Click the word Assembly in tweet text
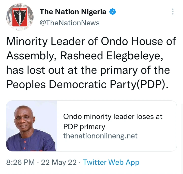183x174 pixels. click(30, 56)
